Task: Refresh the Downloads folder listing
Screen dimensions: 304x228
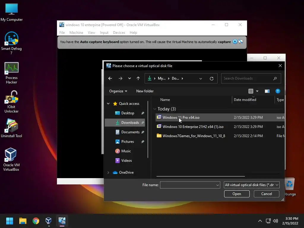Action: point(211,78)
